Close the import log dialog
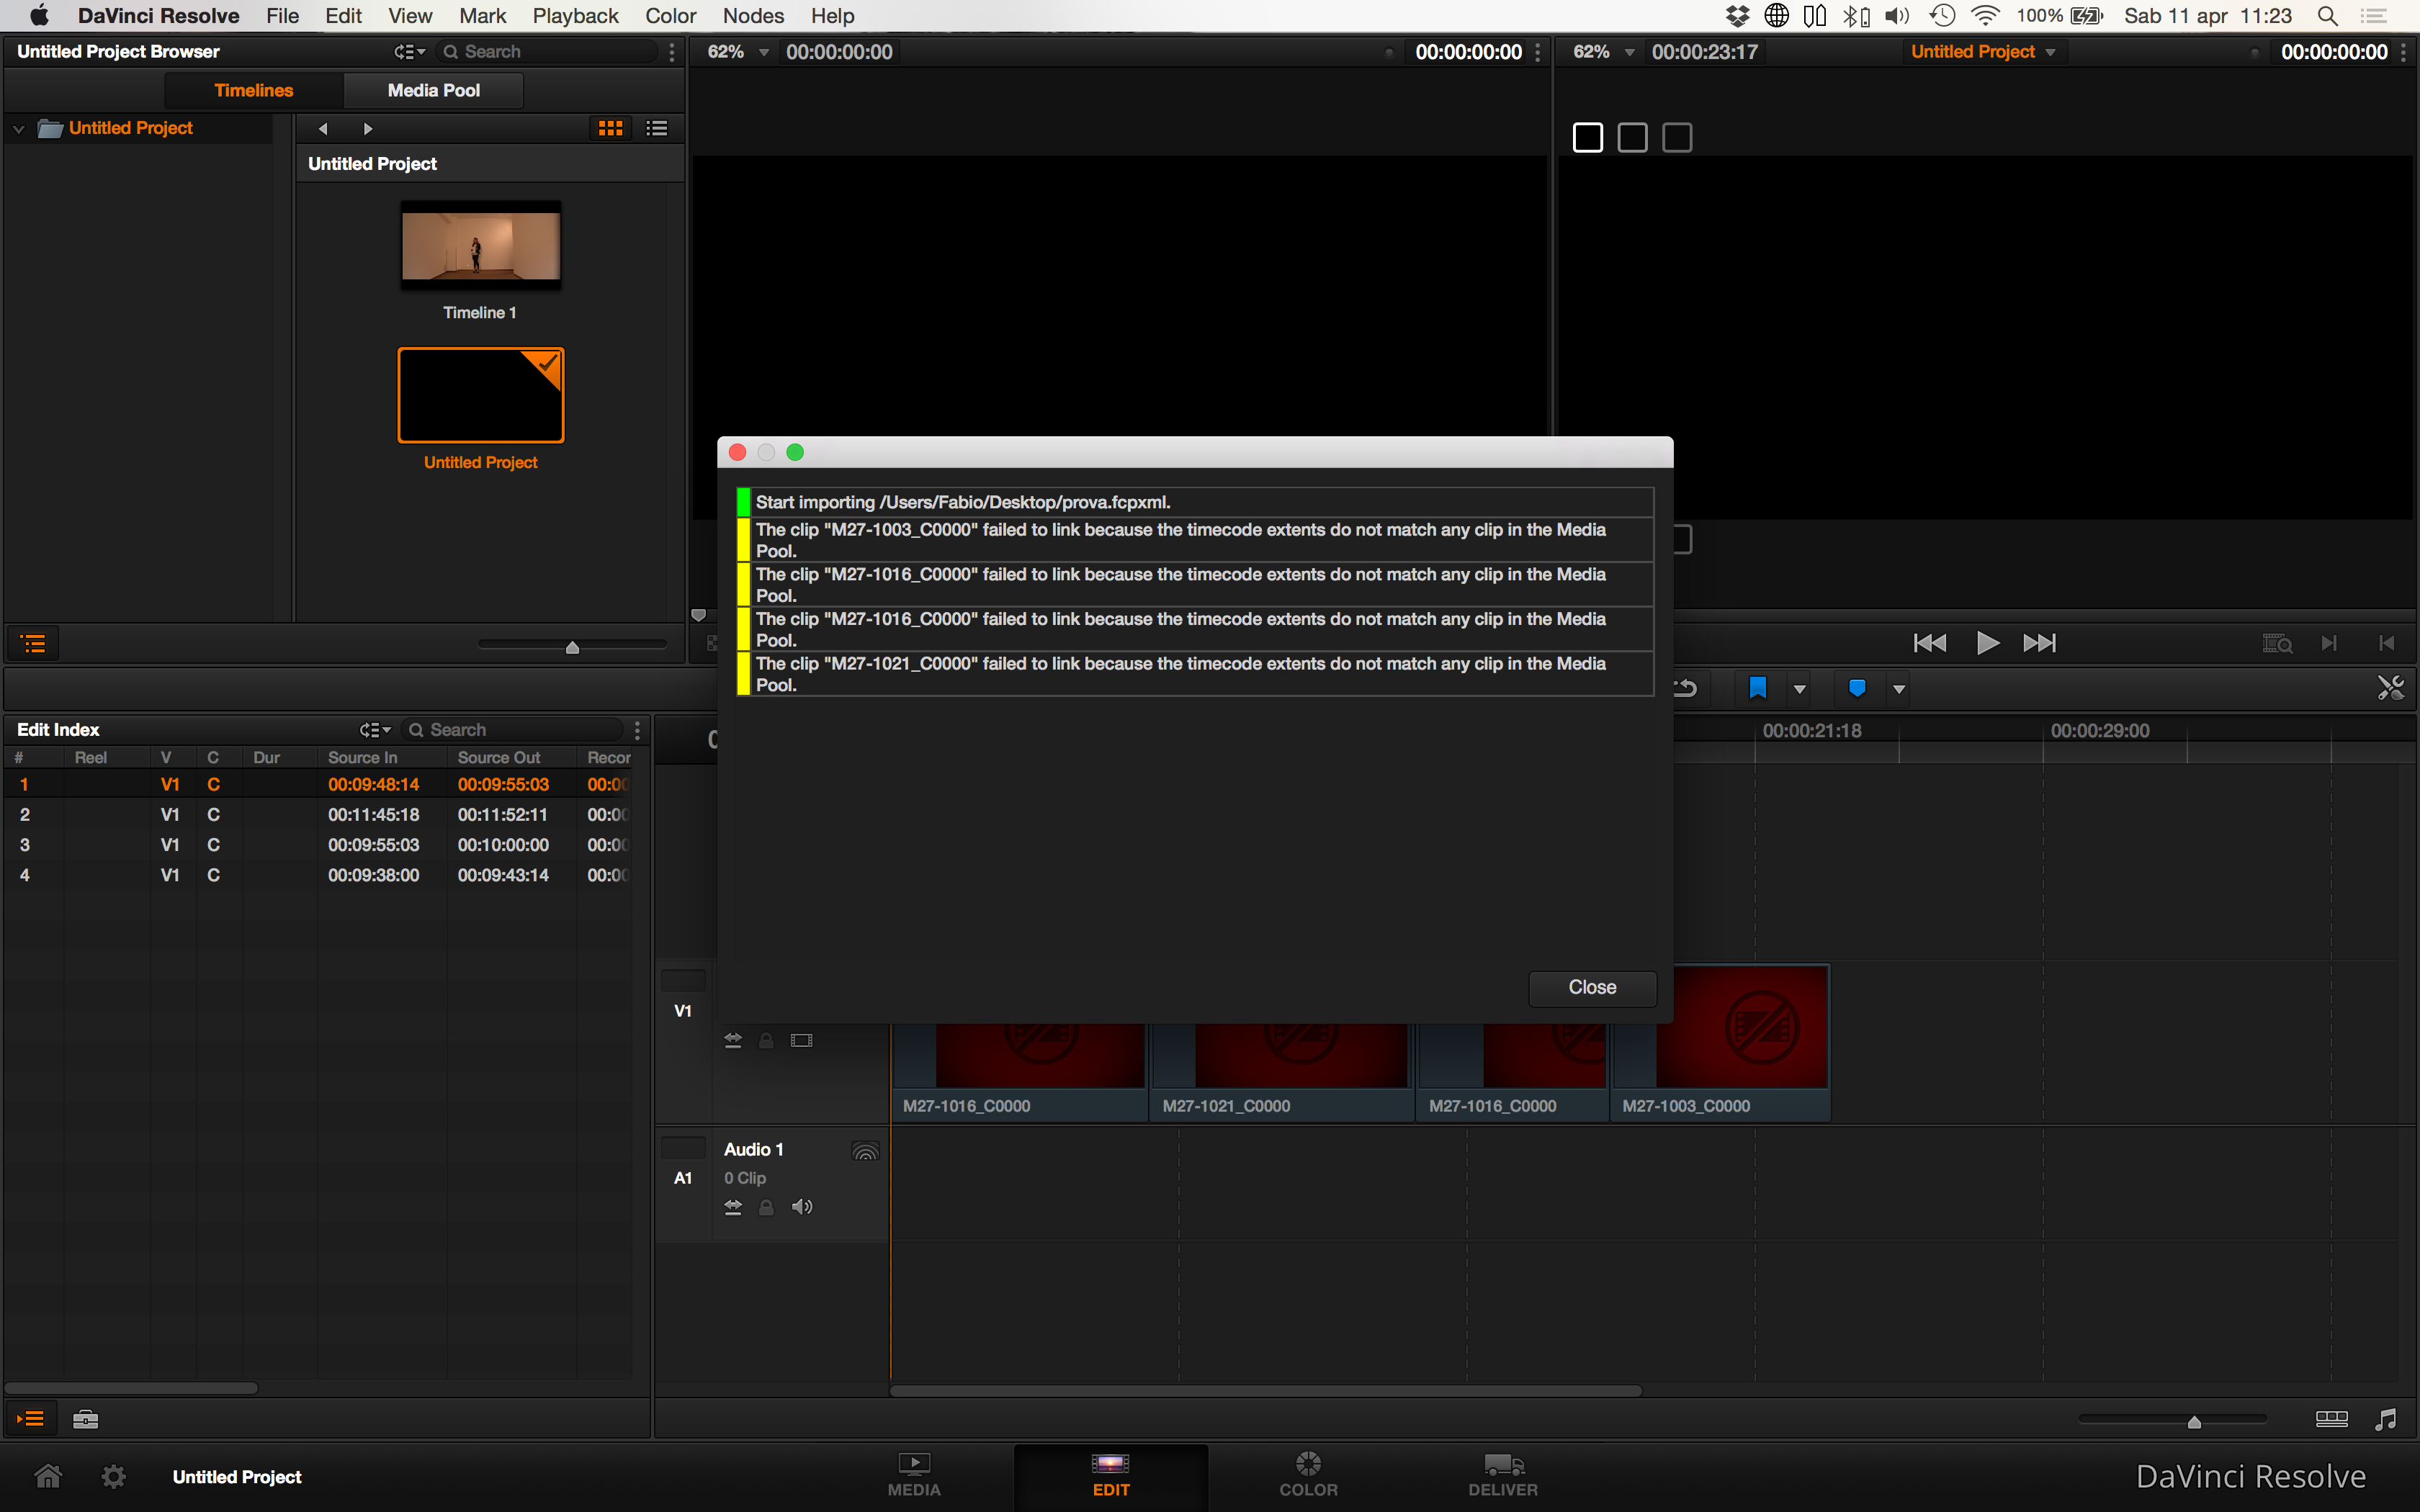This screenshot has height=1512, width=2420. point(1592,987)
